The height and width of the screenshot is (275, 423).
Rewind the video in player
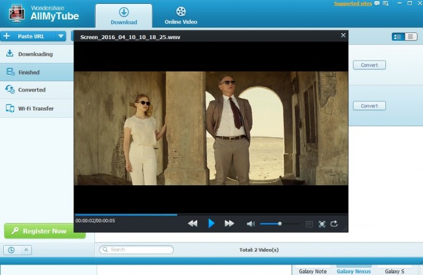(193, 224)
